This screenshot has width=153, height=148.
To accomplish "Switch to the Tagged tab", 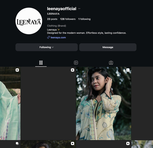I will (x=111, y=63).
